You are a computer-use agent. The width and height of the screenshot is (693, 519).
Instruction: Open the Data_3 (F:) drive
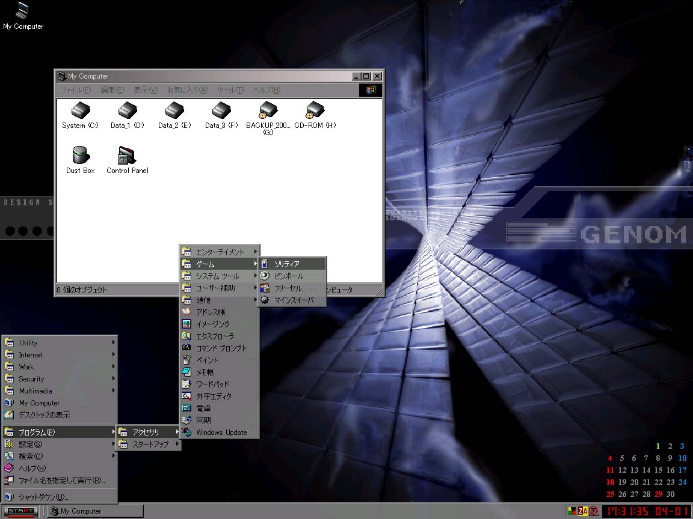pyautogui.click(x=221, y=111)
